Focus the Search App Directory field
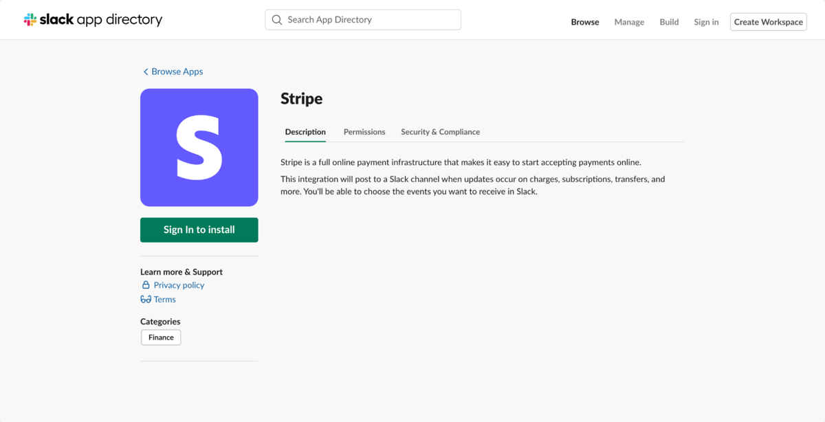Viewport: 825px width, 422px height. 363,20
